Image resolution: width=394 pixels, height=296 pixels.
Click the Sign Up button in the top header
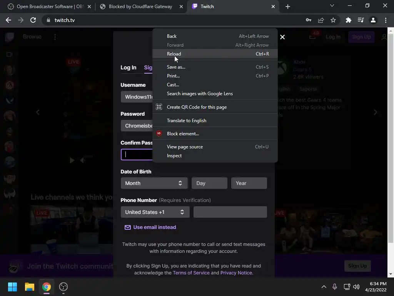pos(361,37)
